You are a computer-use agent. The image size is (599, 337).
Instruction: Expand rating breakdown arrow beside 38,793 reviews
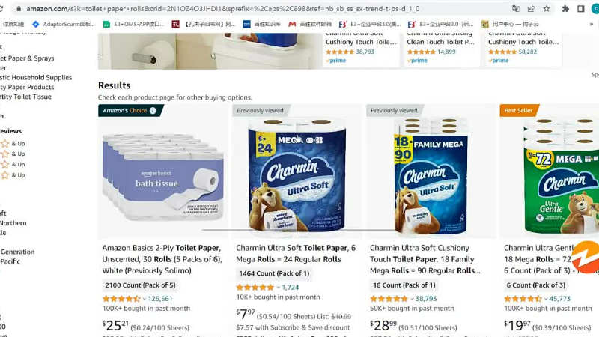point(413,299)
